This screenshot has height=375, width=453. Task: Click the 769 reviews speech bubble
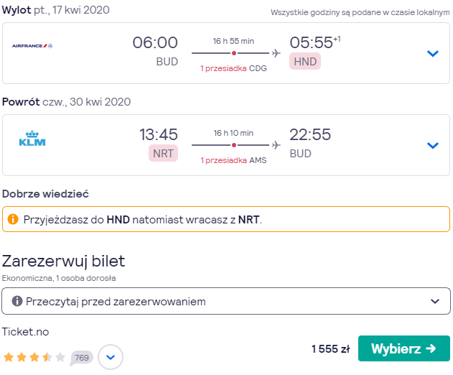point(82,358)
